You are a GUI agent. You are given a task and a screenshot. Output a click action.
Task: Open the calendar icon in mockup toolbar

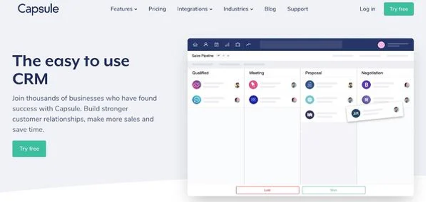pyautogui.click(x=216, y=45)
